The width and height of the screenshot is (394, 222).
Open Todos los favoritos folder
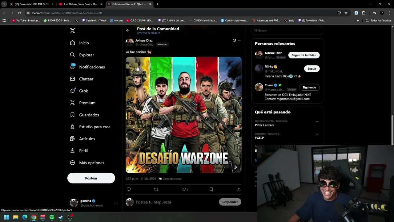[x=379, y=21]
